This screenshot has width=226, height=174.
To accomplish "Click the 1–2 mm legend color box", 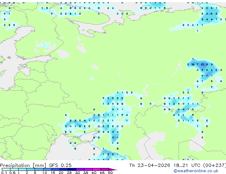I will [x=22, y=169].
